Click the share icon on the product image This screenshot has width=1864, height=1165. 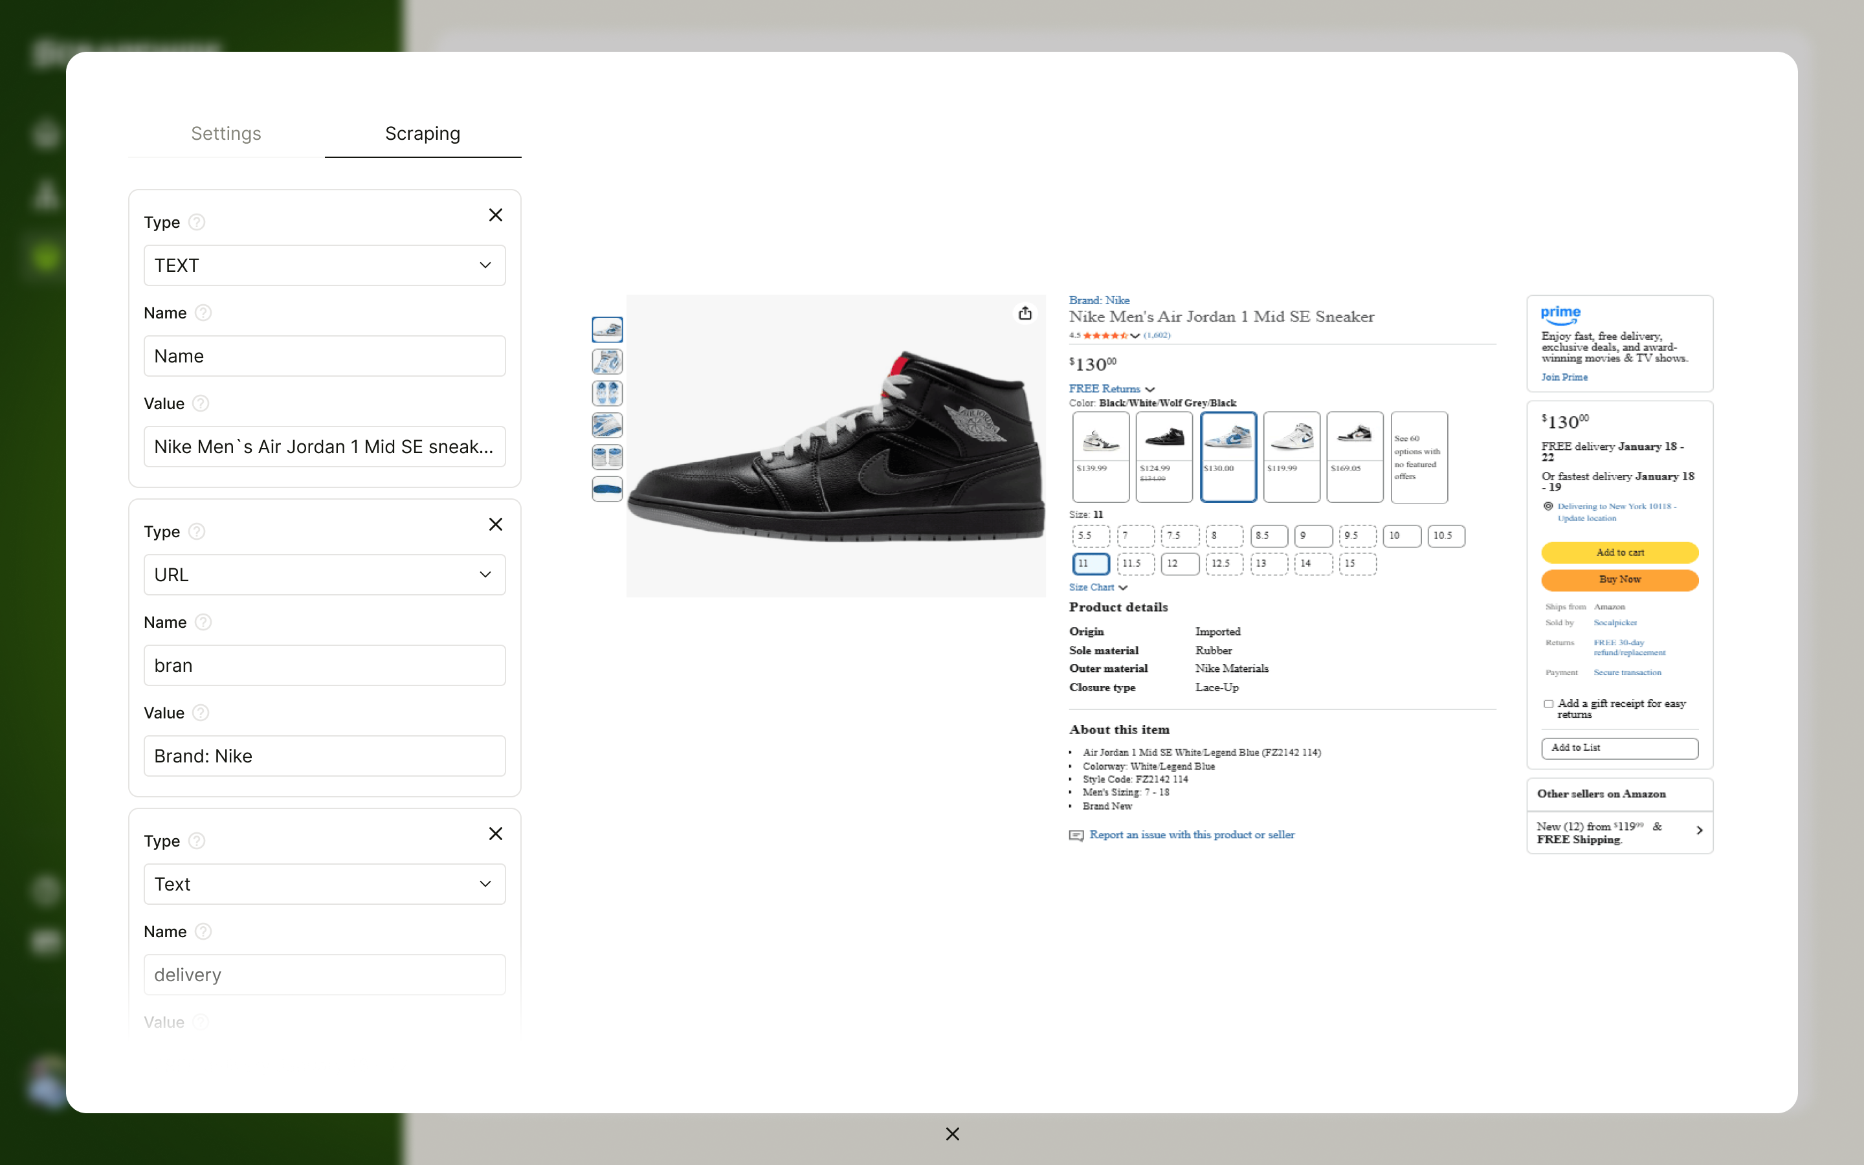[1025, 313]
